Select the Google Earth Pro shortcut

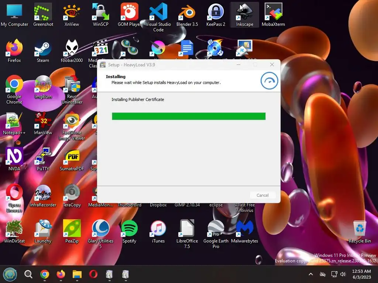pos(216,234)
